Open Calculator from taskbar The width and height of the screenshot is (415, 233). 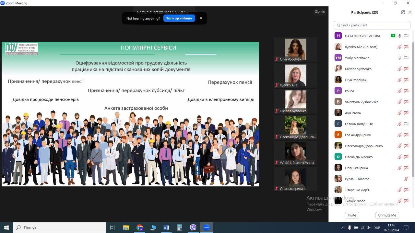point(180,227)
